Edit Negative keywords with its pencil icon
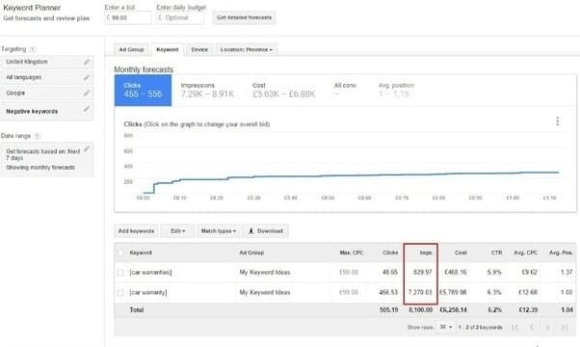 86,109
